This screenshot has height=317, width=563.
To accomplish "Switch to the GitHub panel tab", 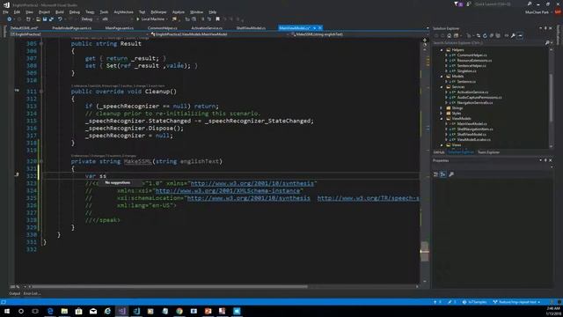I will [439, 152].
